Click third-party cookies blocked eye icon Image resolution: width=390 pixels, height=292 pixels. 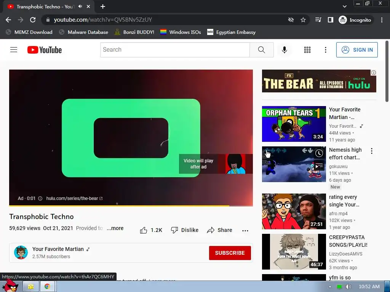(291, 20)
